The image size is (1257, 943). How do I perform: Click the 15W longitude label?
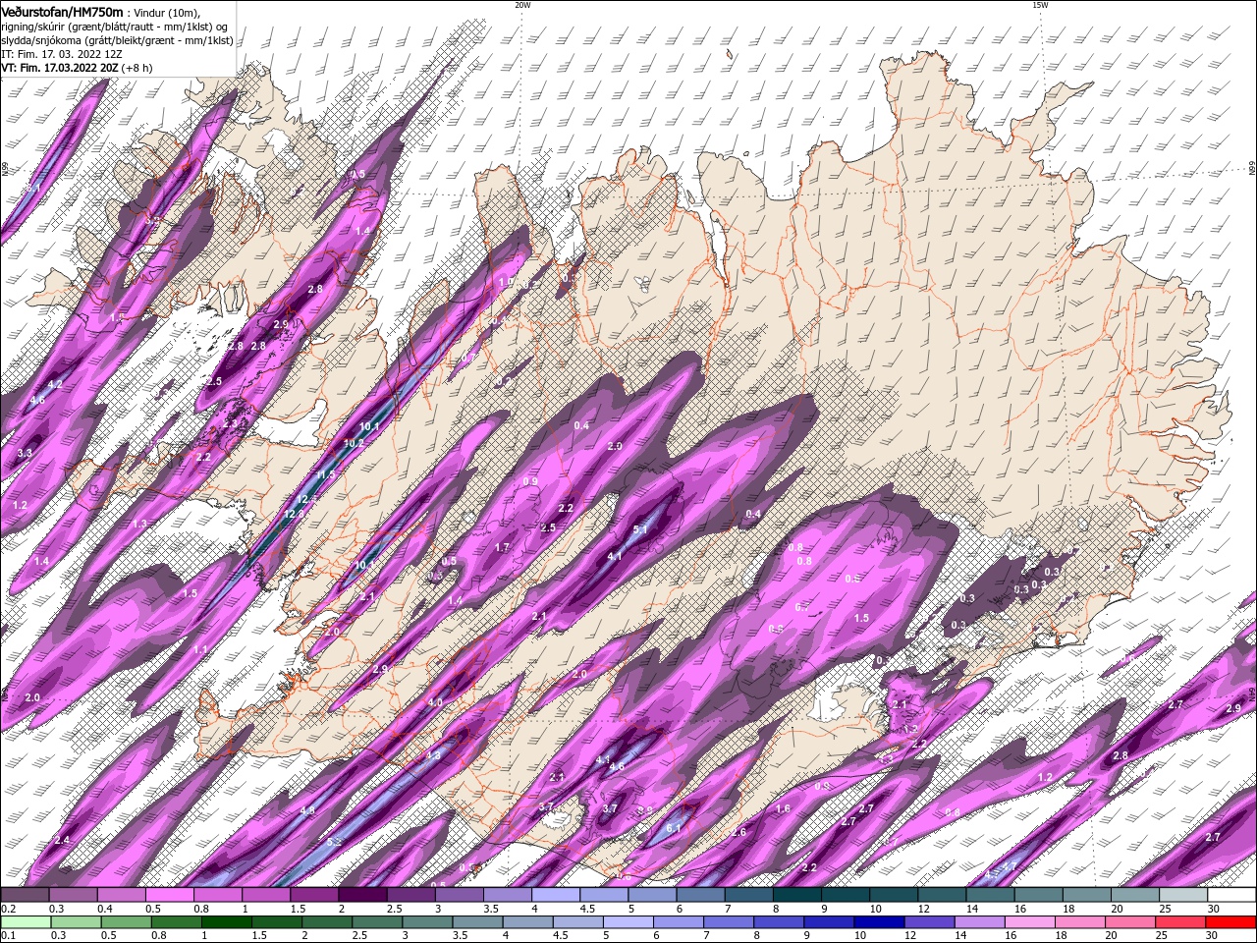[x=1040, y=5]
